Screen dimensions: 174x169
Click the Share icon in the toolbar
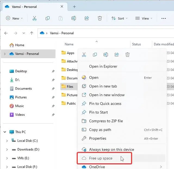click(x=87, y=18)
